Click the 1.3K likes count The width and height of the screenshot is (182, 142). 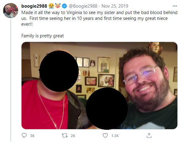pyautogui.click(x=115, y=136)
